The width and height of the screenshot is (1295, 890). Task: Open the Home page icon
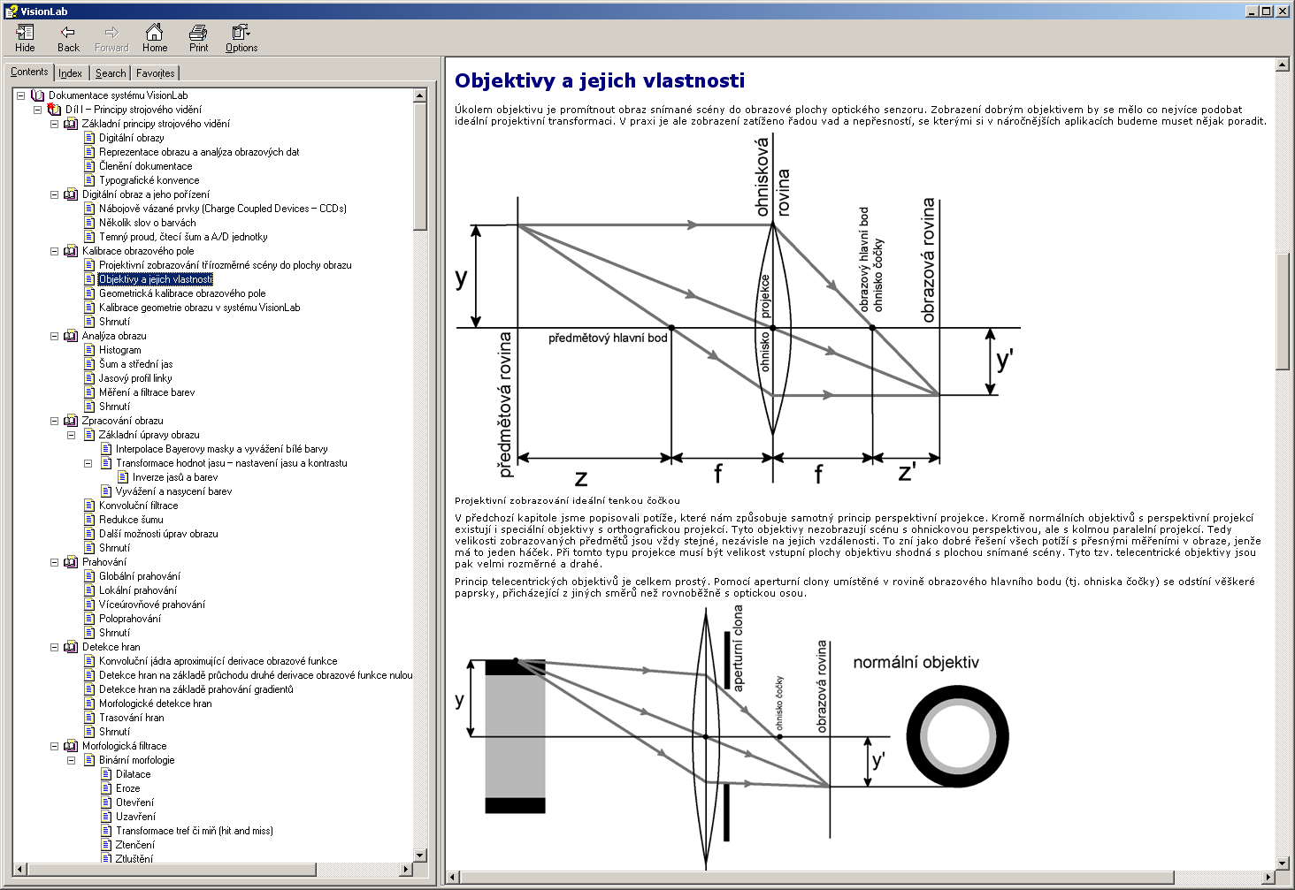[155, 38]
